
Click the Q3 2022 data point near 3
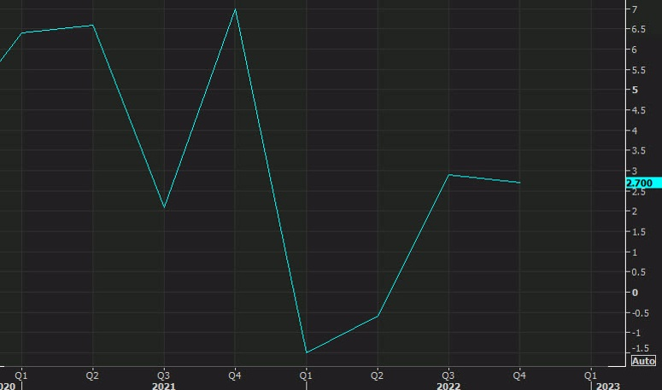pos(448,175)
